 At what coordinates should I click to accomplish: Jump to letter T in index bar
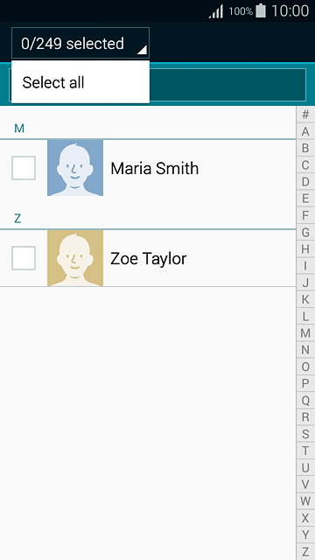[x=305, y=451]
